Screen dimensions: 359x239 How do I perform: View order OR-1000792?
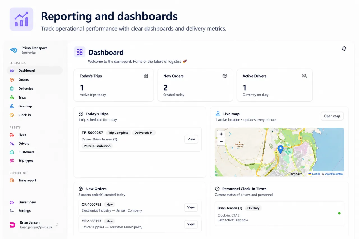pos(191,207)
